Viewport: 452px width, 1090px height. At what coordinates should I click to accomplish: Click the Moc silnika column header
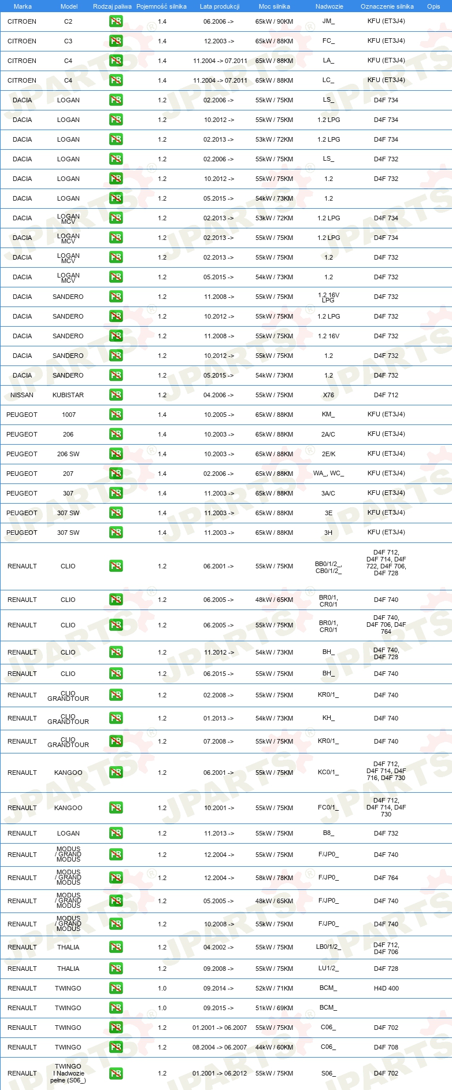(275, 6)
